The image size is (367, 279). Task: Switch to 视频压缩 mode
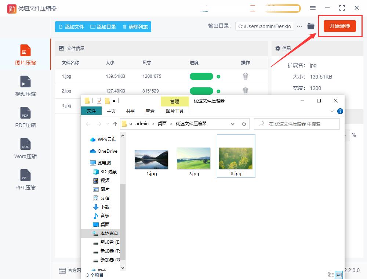pyautogui.click(x=25, y=86)
